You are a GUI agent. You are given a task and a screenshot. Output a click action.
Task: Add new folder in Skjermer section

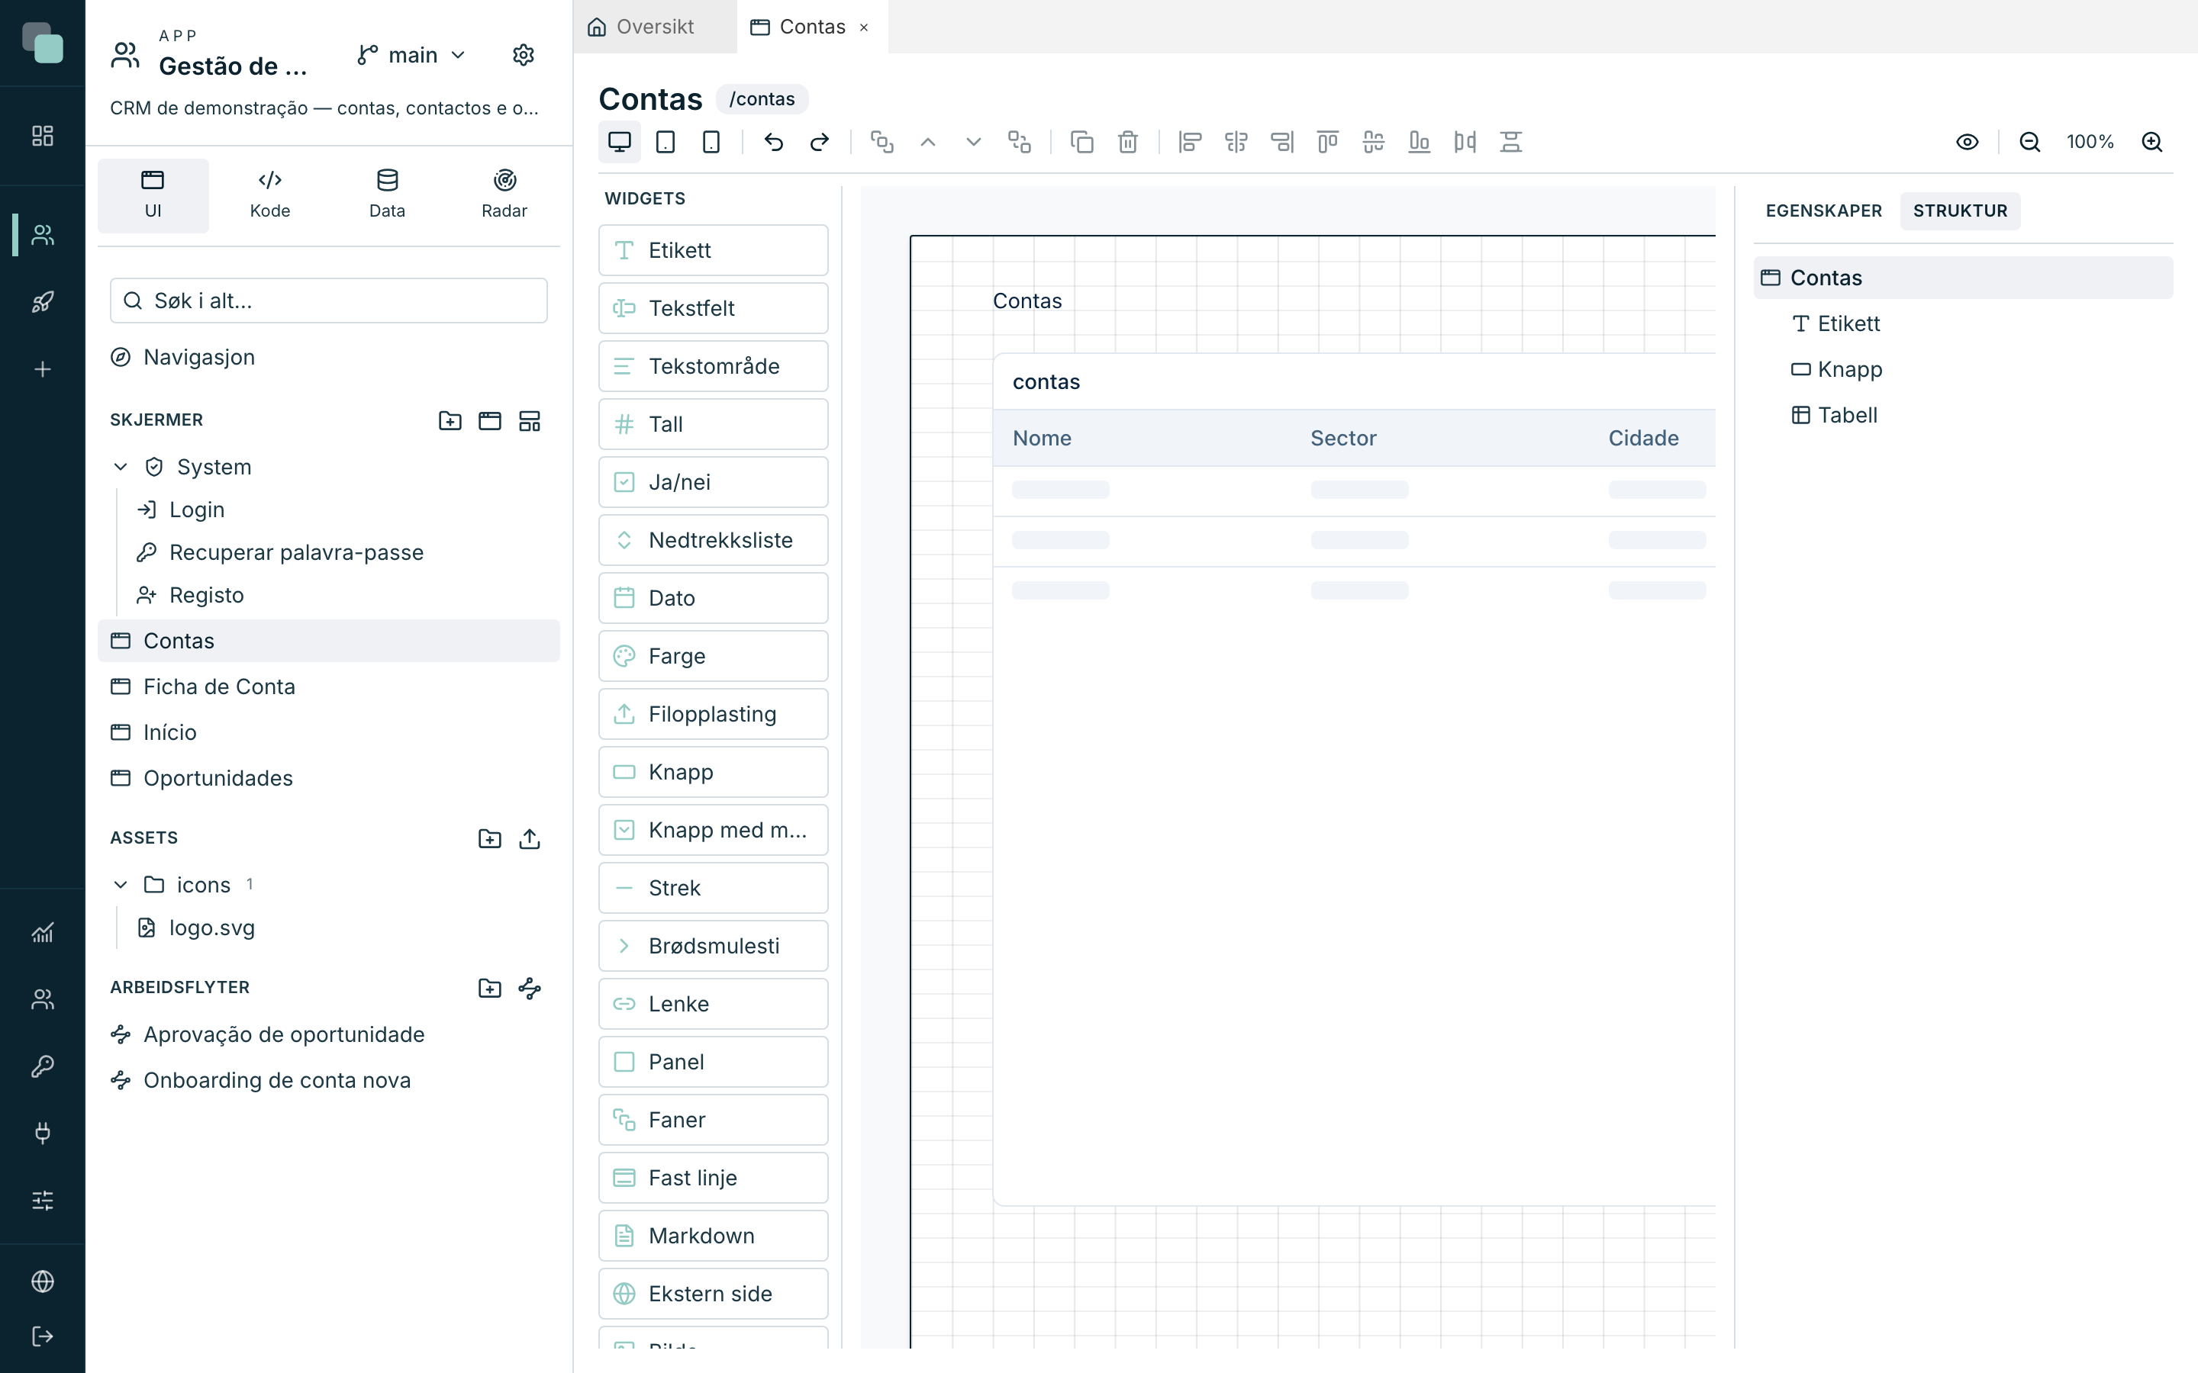(x=450, y=420)
